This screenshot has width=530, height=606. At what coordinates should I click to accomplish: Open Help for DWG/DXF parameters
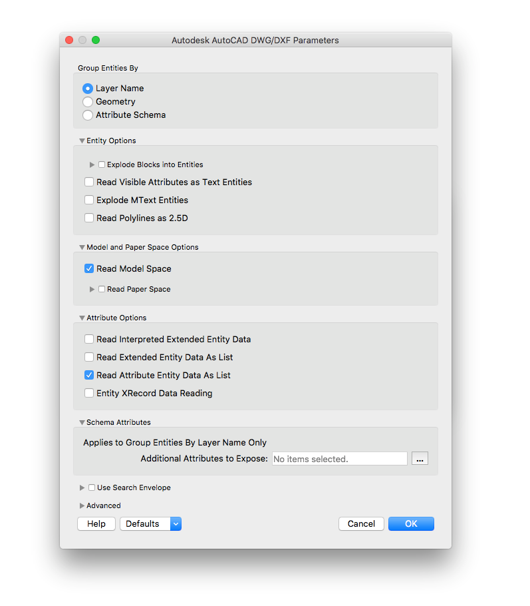96,524
